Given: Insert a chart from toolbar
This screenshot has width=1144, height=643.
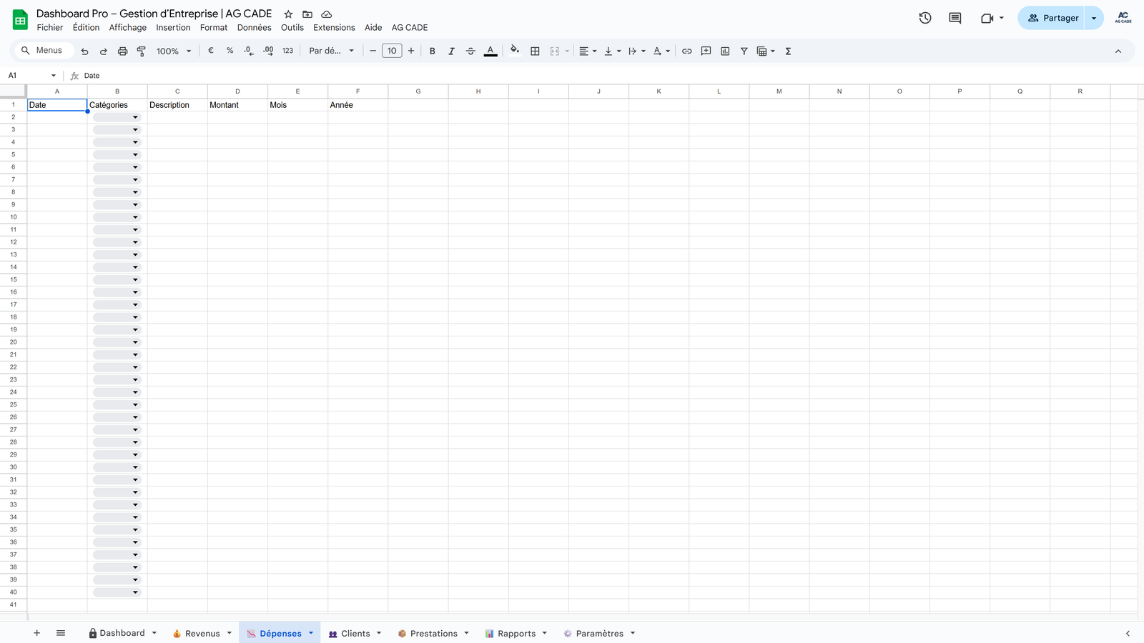Looking at the screenshot, I should [x=725, y=51].
